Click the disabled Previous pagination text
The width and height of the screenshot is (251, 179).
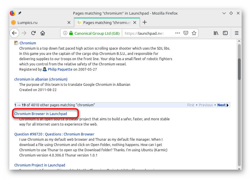tap(206, 105)
